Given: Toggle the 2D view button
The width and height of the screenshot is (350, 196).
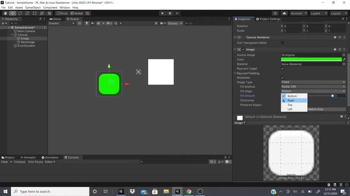Looking at the screenshot, I should [79, 23].
